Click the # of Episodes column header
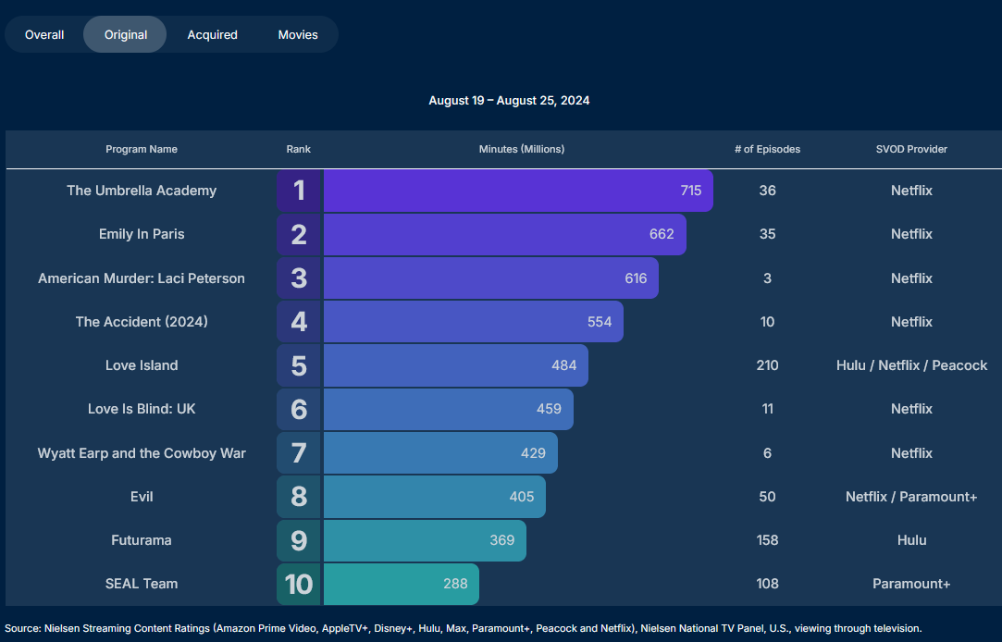1002x642 pixels. click(767, 149)
